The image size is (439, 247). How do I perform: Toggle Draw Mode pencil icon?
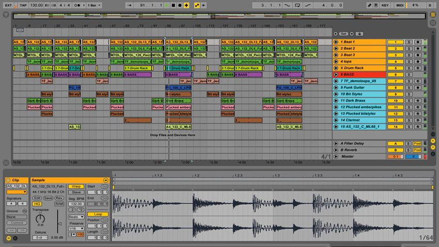point(369,5)
